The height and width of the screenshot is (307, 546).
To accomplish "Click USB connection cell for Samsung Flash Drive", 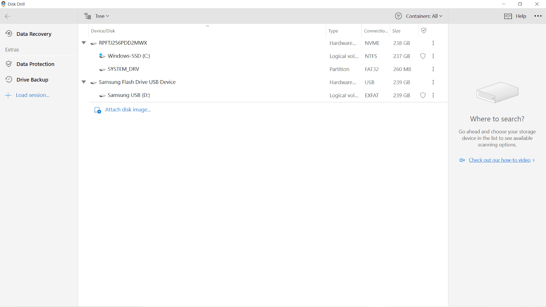I will pos(369,82).
